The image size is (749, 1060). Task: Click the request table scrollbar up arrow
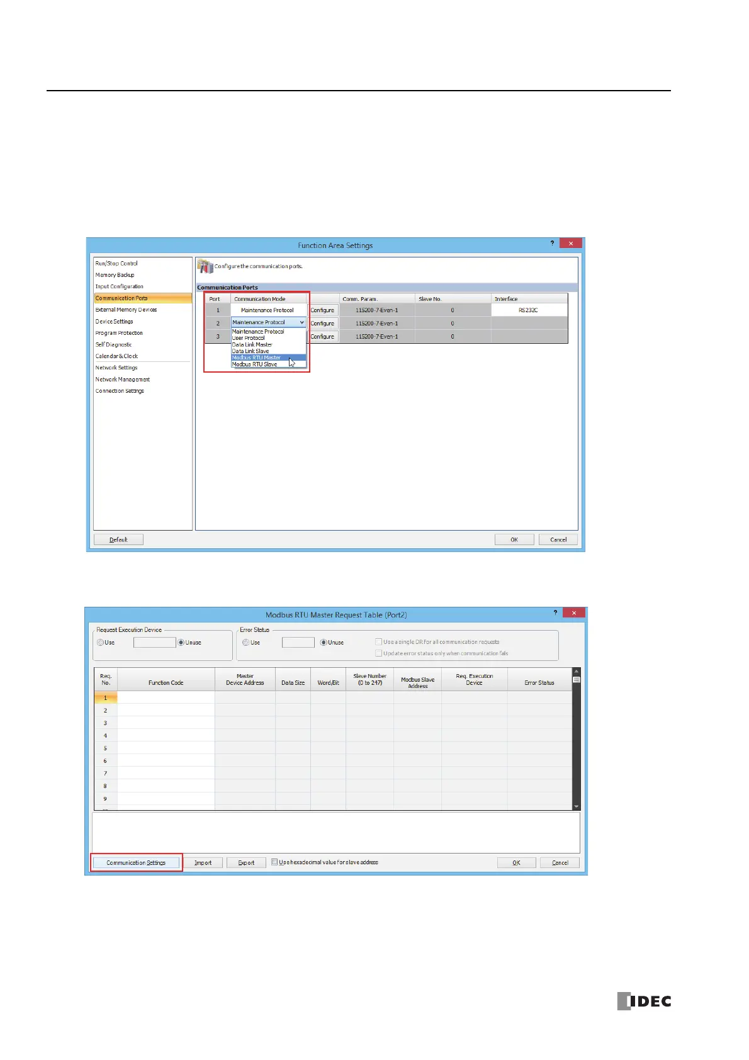click(x=576, y=672)
